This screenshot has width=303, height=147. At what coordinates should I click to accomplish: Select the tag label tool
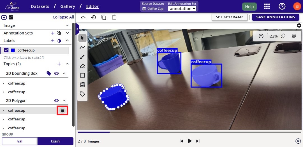tap(82, 94)
